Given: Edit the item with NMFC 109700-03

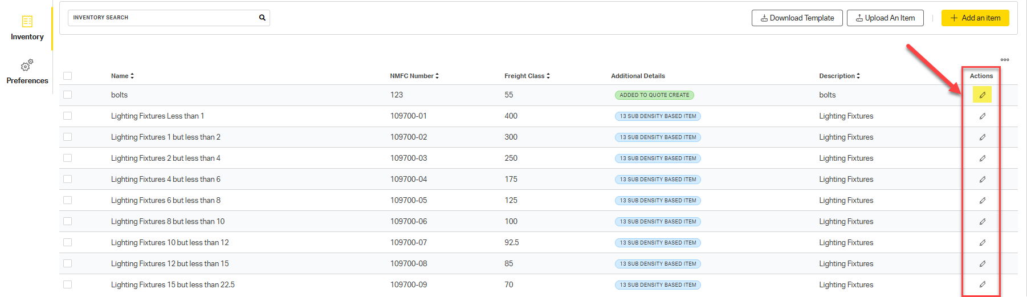Looking at the screenshot, I should coord(982,158).
